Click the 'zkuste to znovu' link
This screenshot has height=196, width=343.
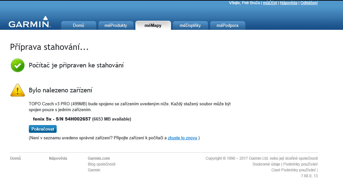182,138
